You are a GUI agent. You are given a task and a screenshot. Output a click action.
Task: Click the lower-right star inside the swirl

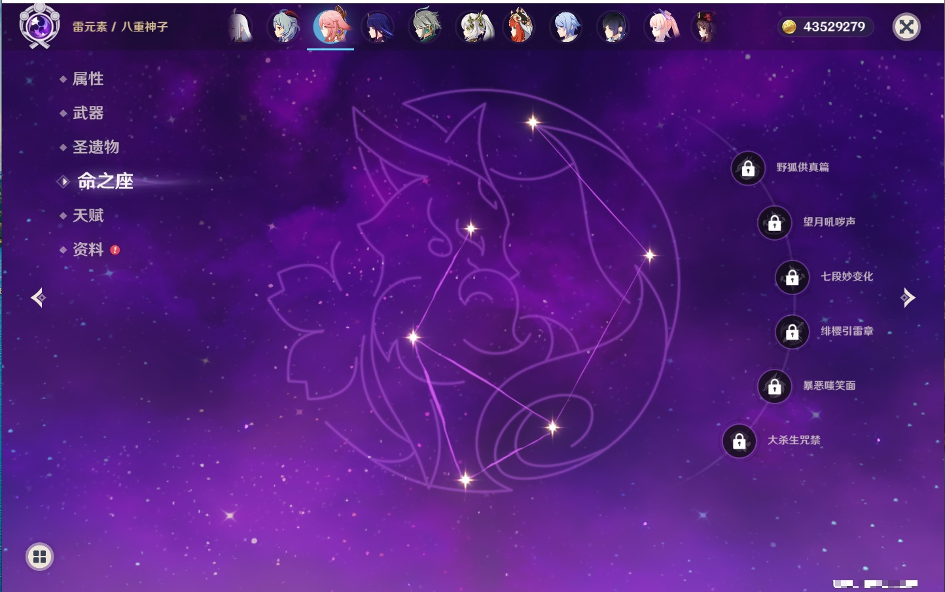click(553, 427)
